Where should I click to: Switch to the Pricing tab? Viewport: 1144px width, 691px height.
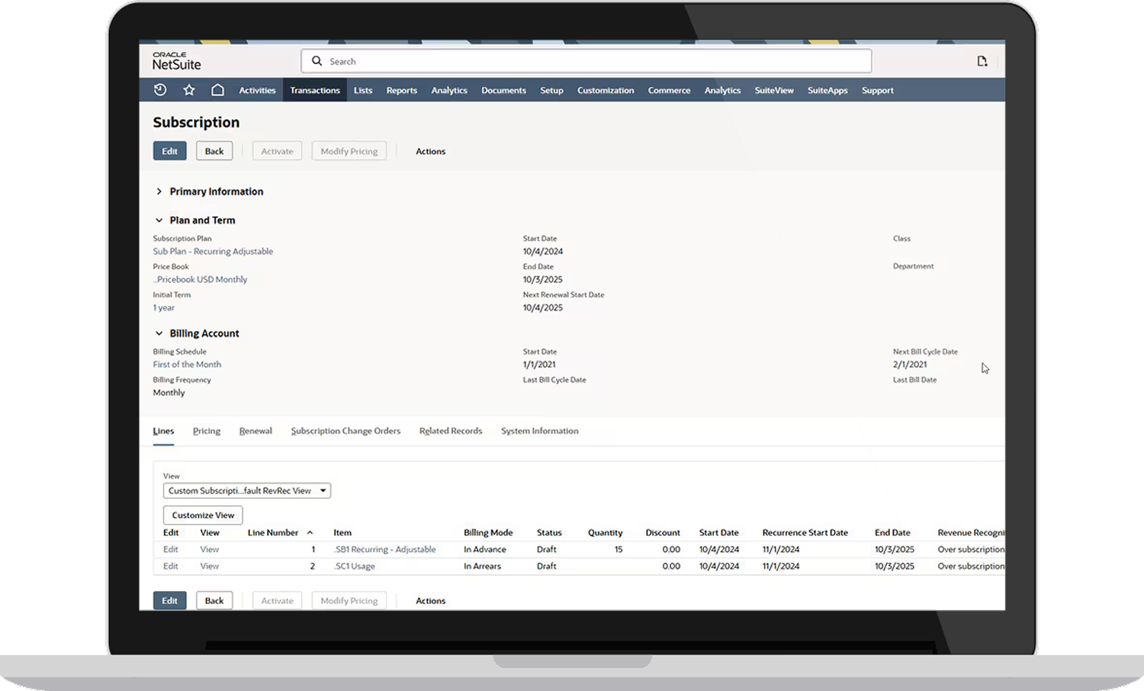(206, 431)
